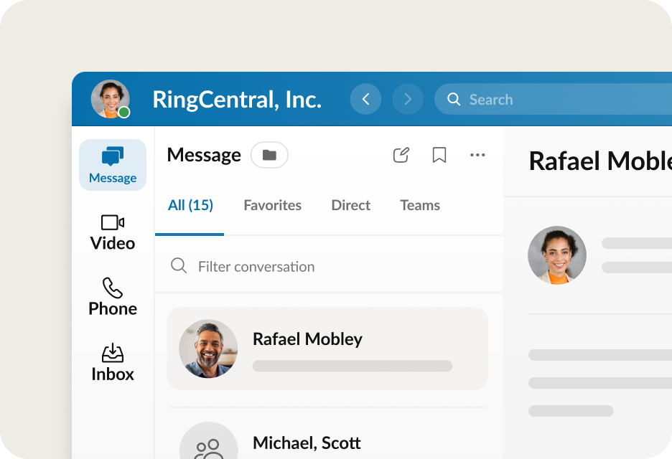Open the Teams conversation tab
Viewport: 672px width, 459px height.
420,205
